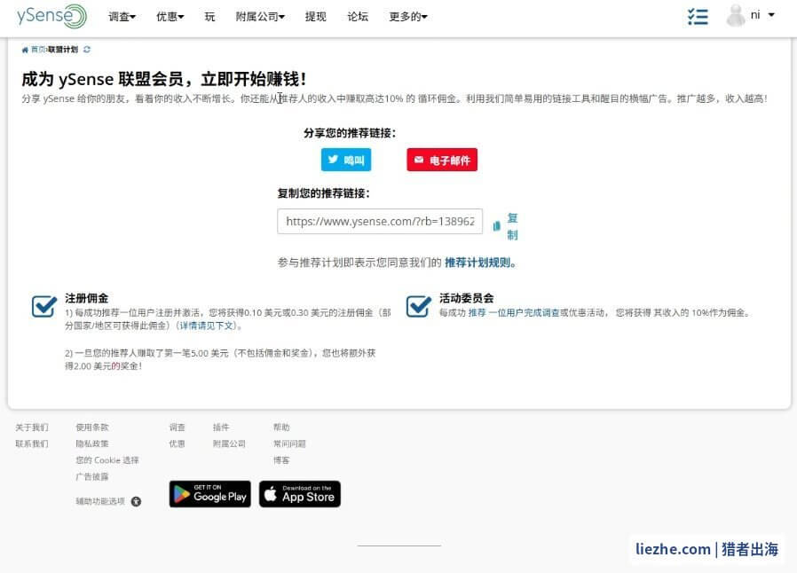797x573 pixels.
Task: Open 广告披露 footer link
Action: 92,476
